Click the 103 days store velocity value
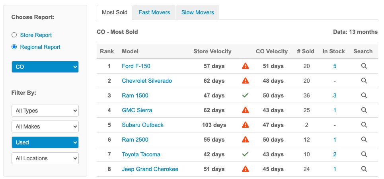384x179 pixels. point(214,125)
